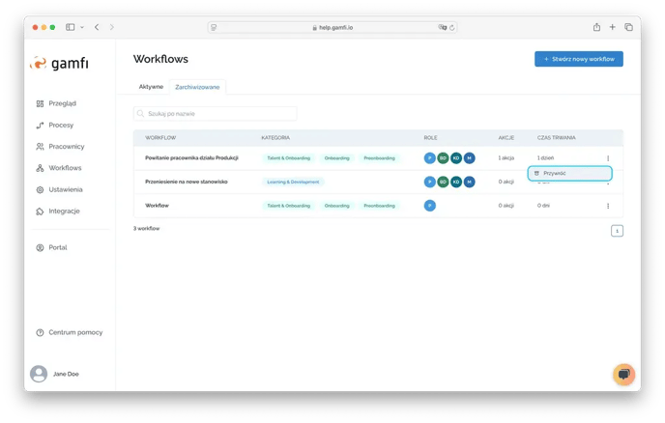Open Pracownicy from the sidebar
The image size is (665, 423).
tap(40, 147)
